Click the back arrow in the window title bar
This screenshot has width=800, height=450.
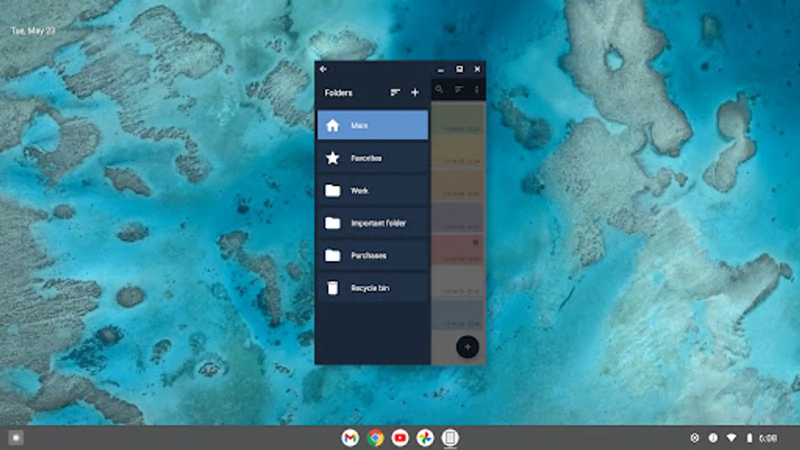pyautogui.click(x=323, y=69)
